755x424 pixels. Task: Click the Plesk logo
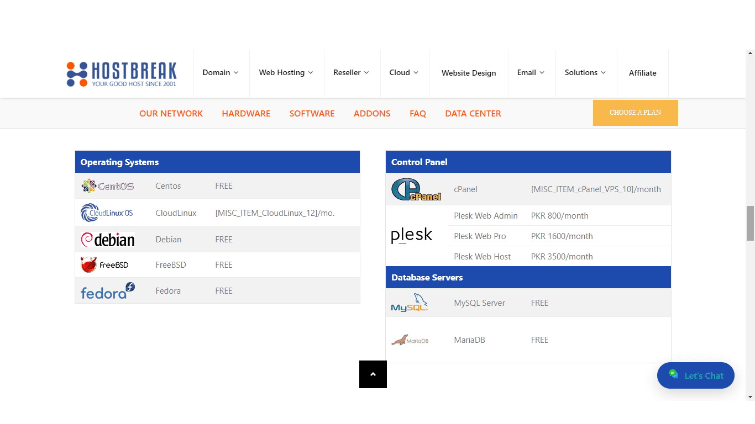click(412, 235)
